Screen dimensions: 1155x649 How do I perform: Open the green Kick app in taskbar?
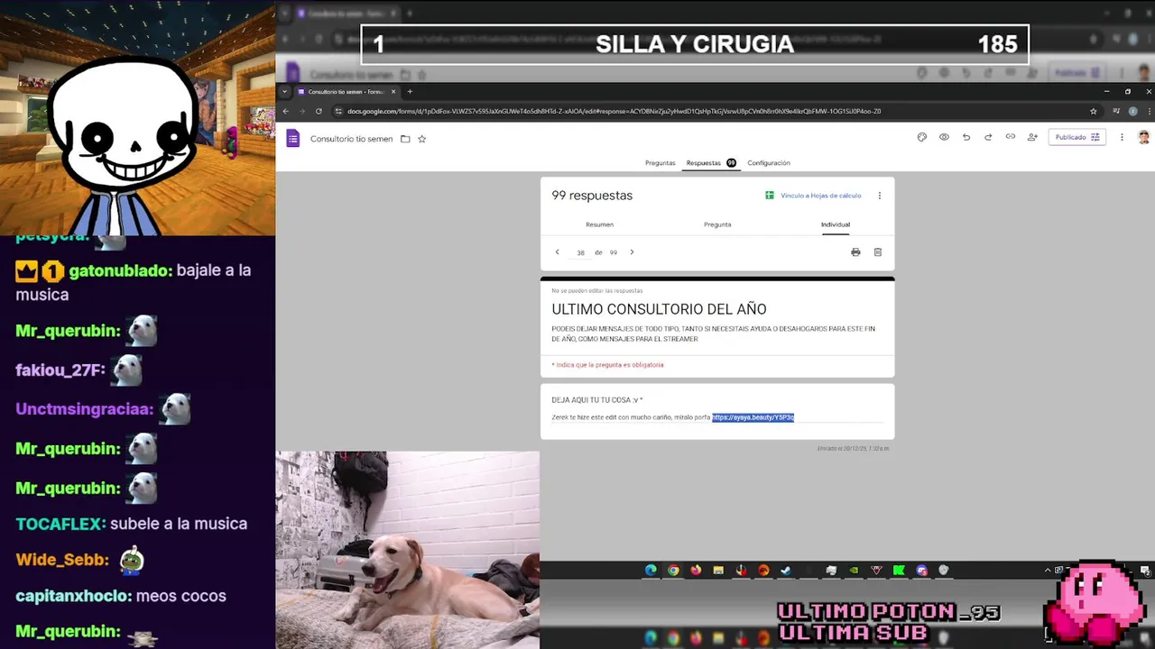(x=899, y=570)
